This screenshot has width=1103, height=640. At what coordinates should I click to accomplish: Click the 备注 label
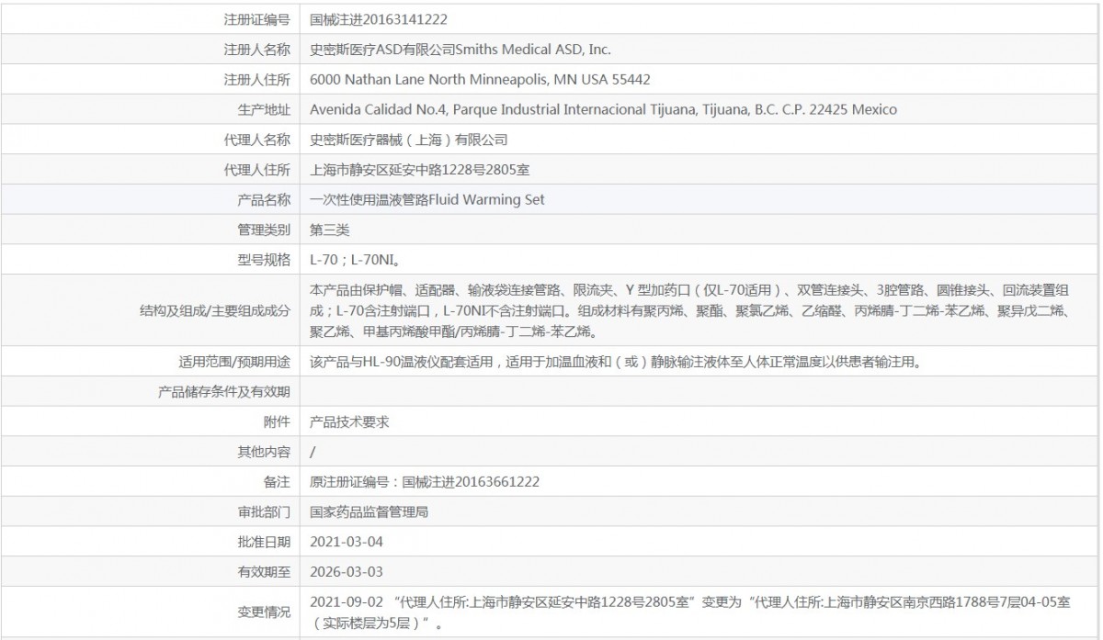pos(278,481)
